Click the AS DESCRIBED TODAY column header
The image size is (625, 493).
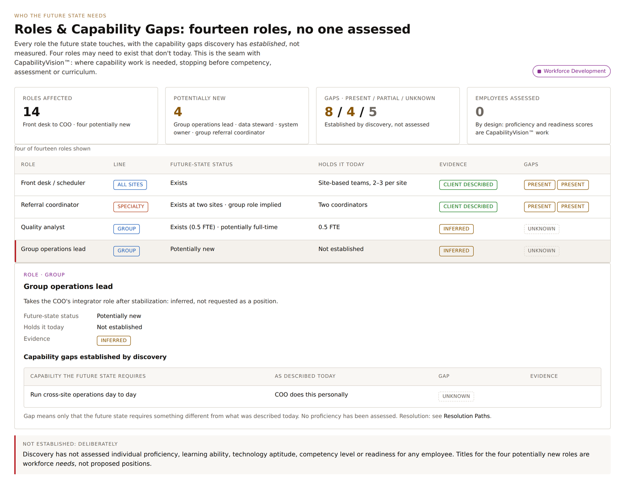point(305,376)
